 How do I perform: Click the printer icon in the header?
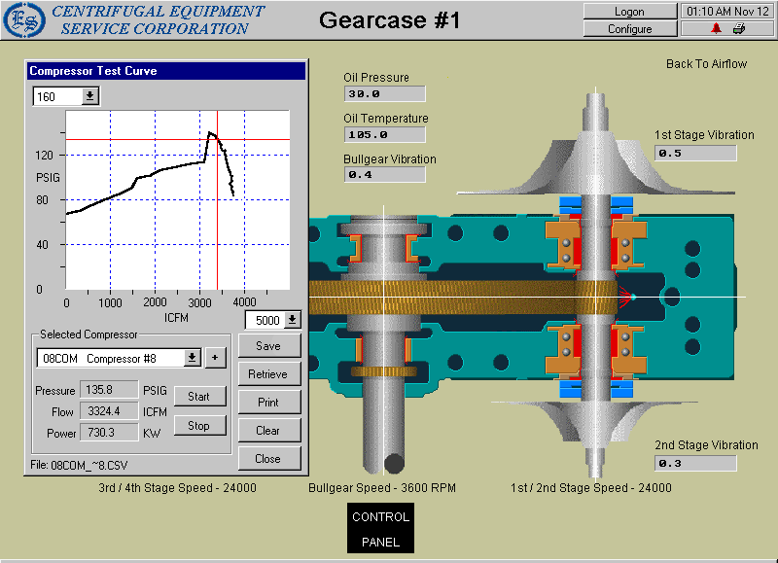tap(739, 28)
